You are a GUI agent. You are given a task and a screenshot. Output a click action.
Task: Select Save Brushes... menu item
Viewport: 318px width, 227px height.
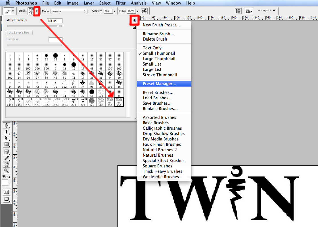point(164,103)
